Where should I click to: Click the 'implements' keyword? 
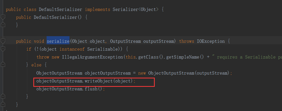tap(97, 9)
